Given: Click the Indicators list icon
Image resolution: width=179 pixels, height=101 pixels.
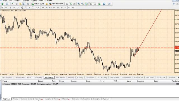Looking at the screenshot, I should (x=99, y=4).
